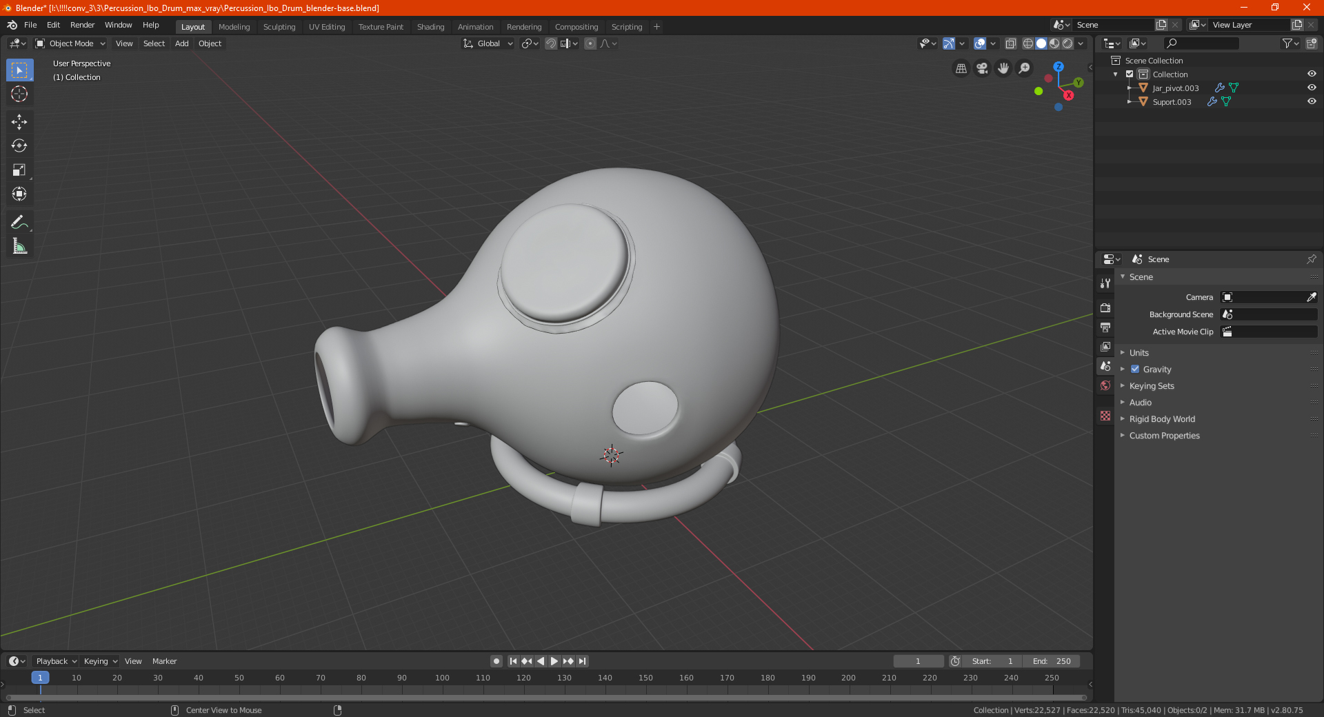Toggle orthographic/perspective grid view icon
The width and height of the screenshot is (1324, 717).
click(x=961, y=68)
